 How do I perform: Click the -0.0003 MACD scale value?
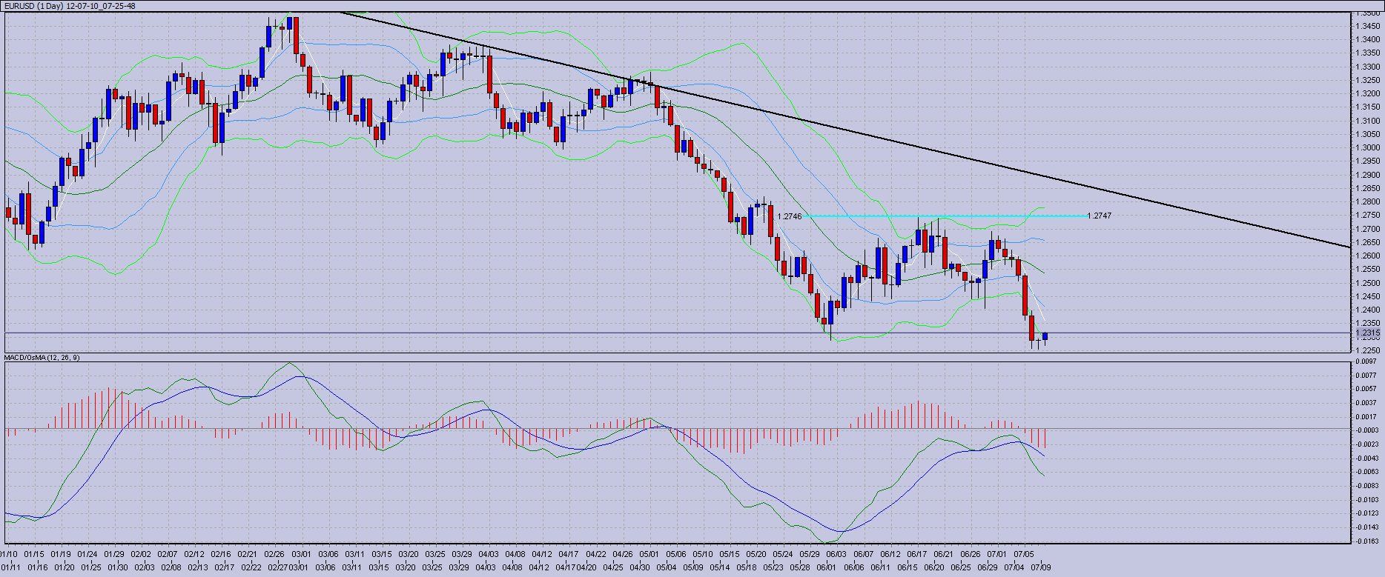[x=1366, y=430]
